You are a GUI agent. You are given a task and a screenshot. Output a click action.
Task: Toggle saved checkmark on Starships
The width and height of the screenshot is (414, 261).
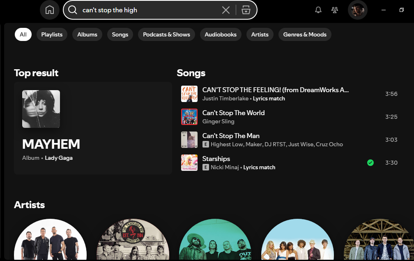pyautogui.click(x=370, y=163)
